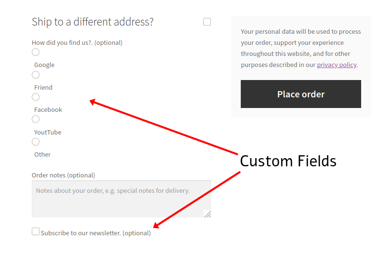The width and height of the screenshot is (391, 256).
Task: Select the Google radio button
Action: 36,52
